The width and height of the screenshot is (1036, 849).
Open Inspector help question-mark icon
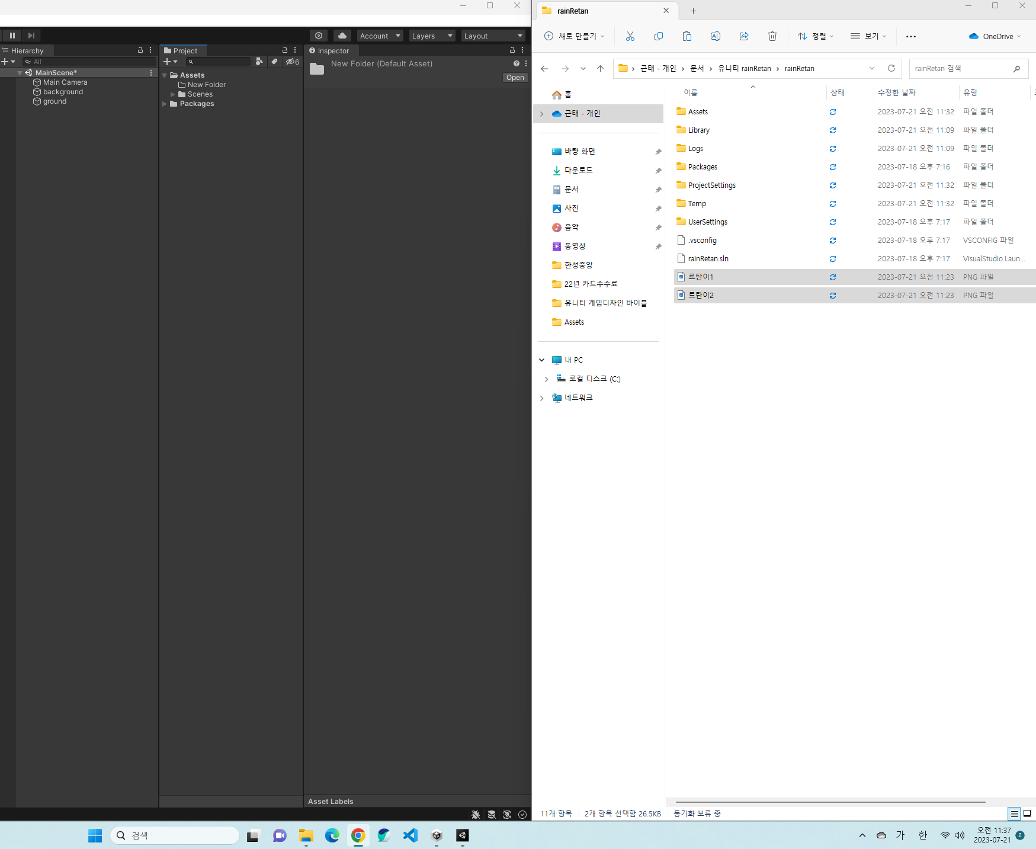click(517, 63)
